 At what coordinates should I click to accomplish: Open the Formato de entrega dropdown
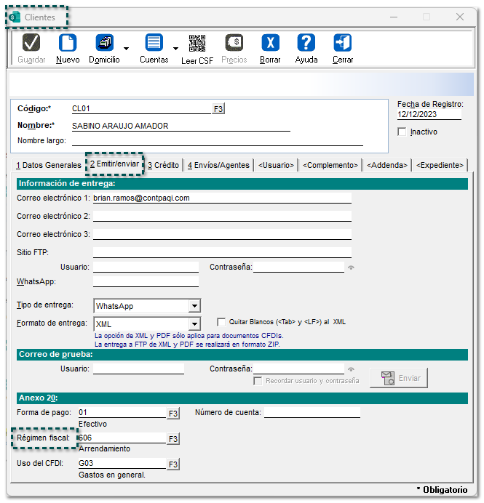(194, 324)
